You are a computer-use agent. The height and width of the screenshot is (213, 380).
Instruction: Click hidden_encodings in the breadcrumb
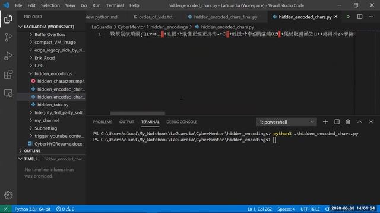point(169,27)
